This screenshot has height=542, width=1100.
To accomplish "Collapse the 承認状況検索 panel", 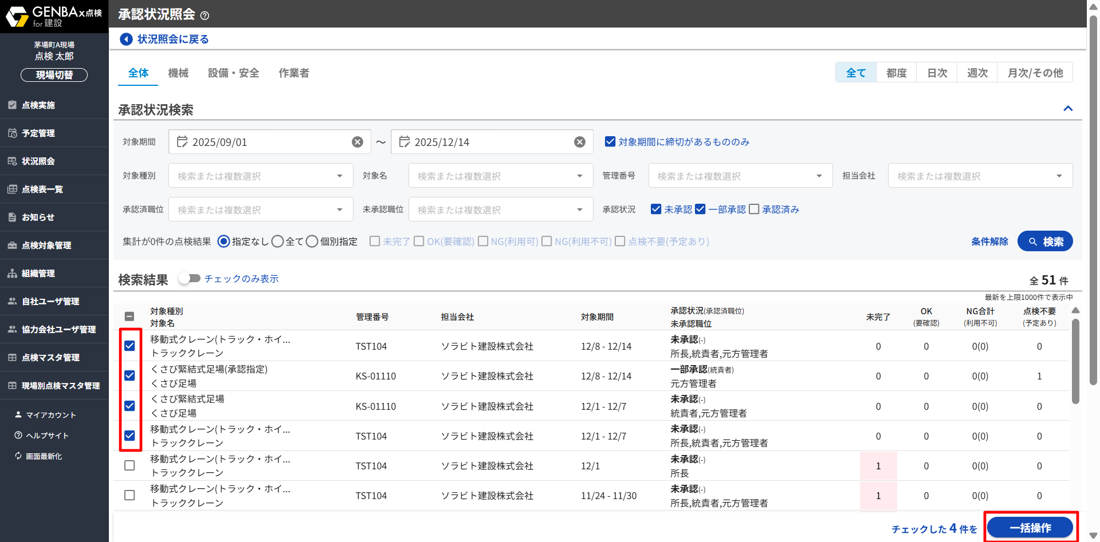I will coord(1068,109).
